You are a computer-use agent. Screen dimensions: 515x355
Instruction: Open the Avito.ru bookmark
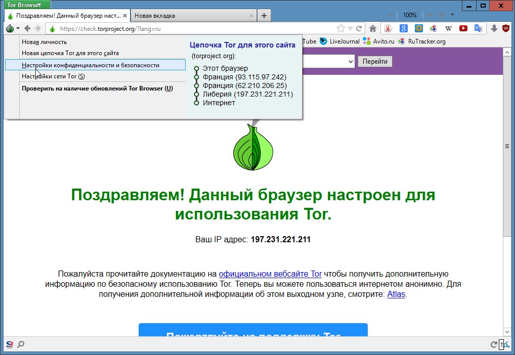pos(378,41)
